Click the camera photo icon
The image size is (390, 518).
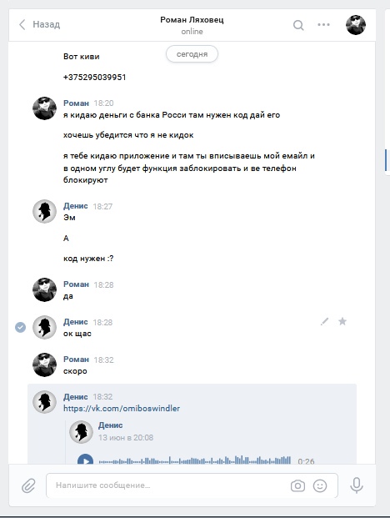pyautogui.click(x=297, y=485)
